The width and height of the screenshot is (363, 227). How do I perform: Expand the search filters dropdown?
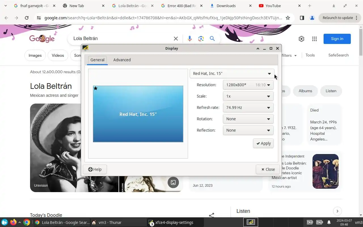pos(289,55)
